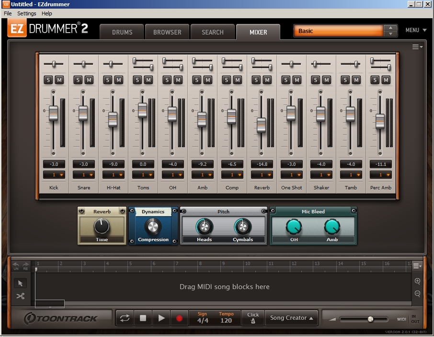Solo the OH channel

pyautogui.click(x=167, y=80)
